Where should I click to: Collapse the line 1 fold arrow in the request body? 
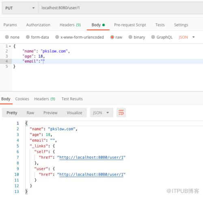point(10,46)
